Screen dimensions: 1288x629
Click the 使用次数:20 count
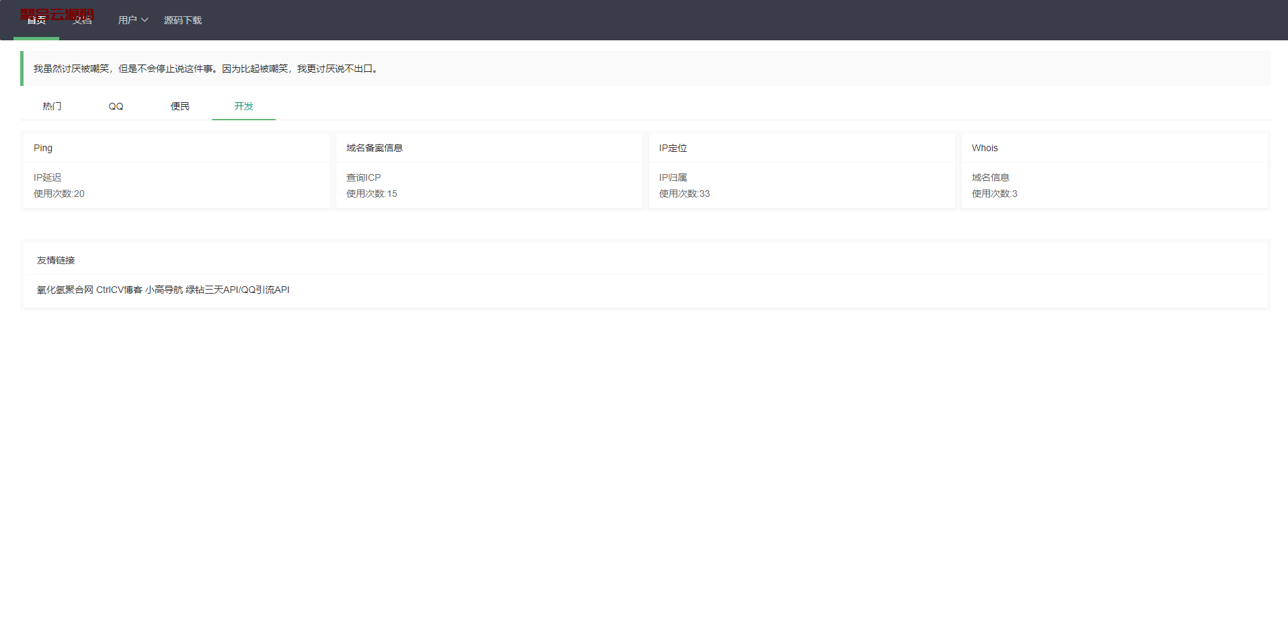coord(59,194)
